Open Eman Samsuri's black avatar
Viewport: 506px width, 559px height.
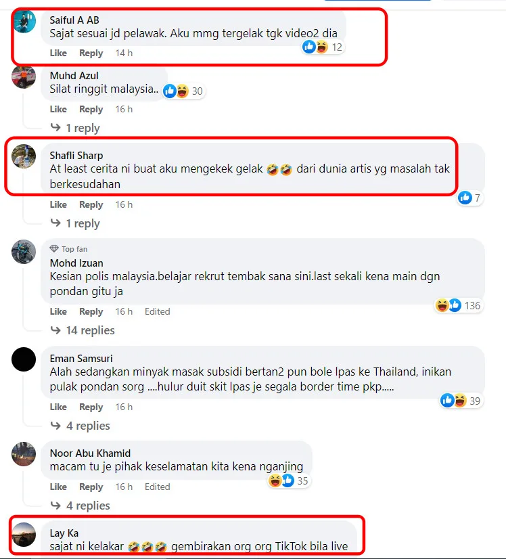(24, 359)
